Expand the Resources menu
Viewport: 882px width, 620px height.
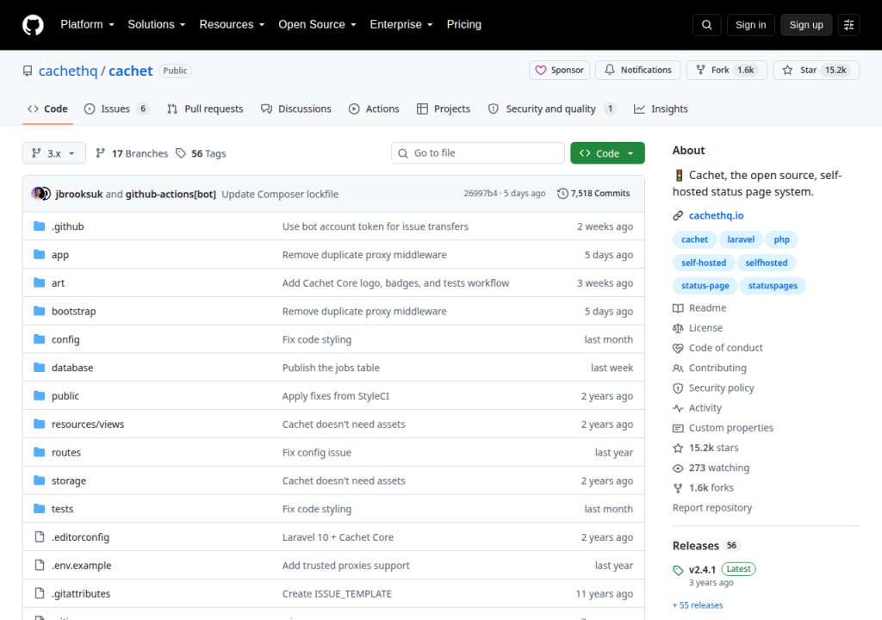point(232,25)
